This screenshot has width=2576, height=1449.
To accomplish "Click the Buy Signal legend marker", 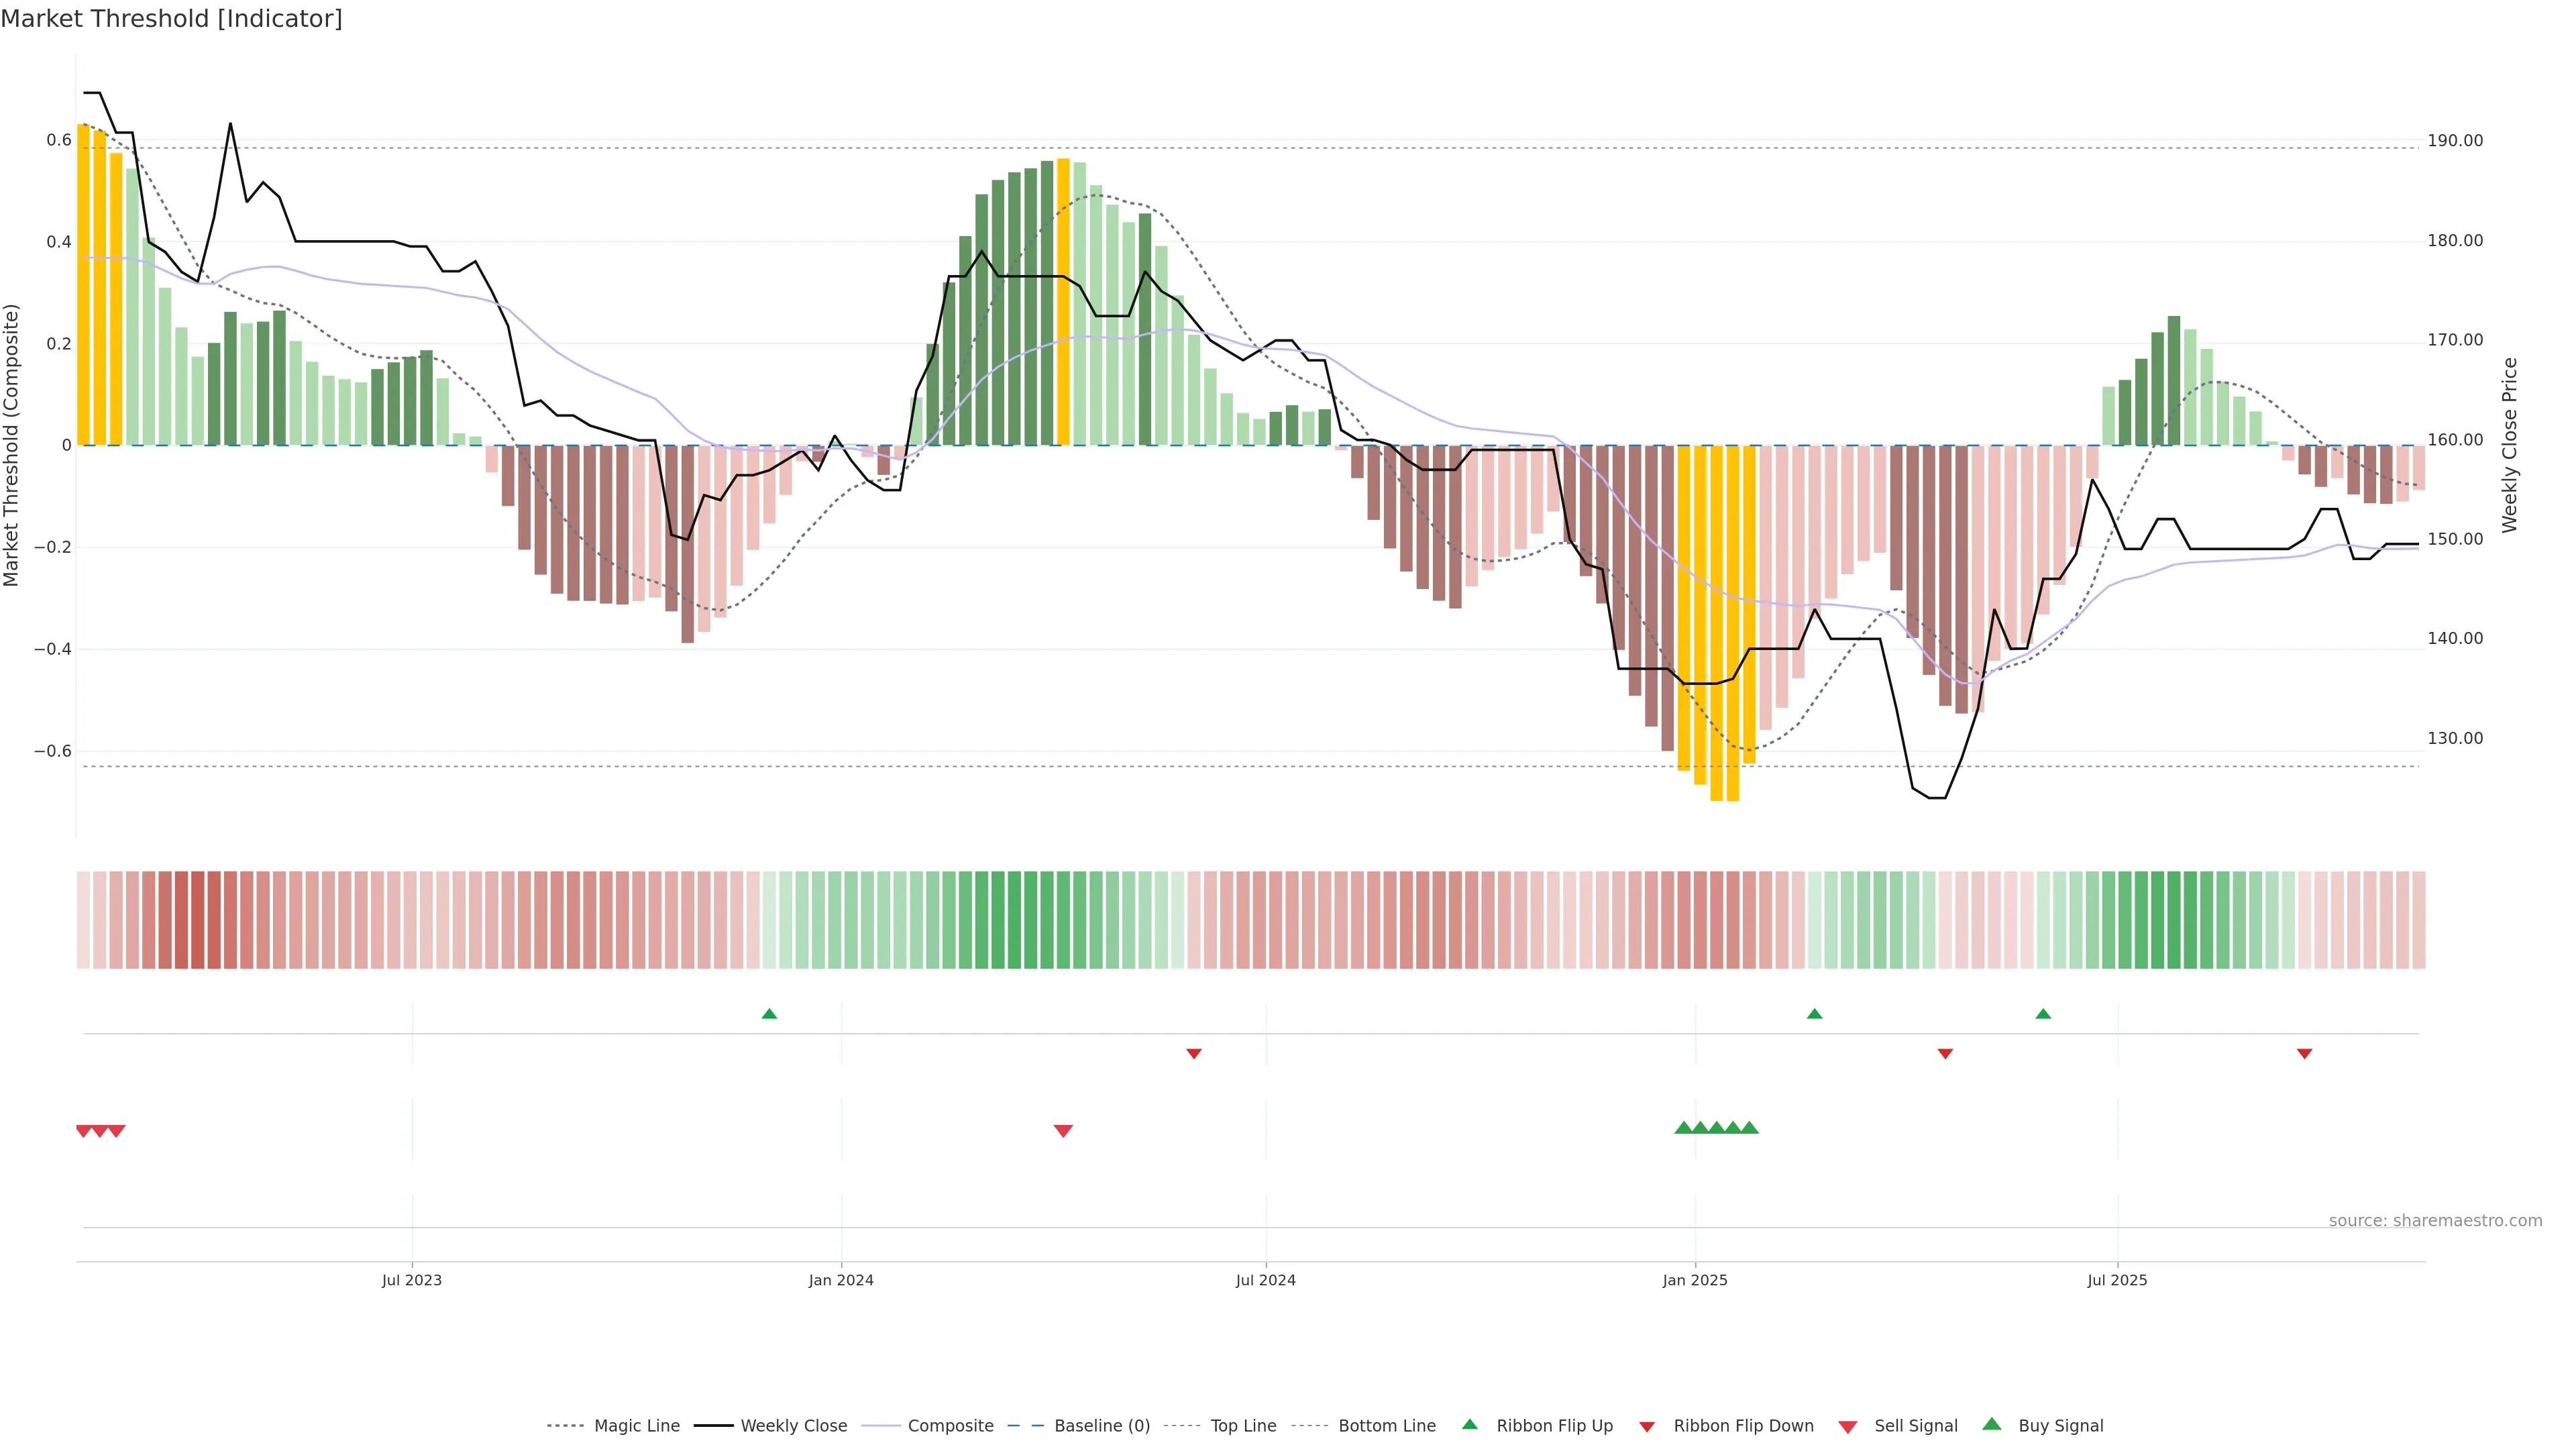I will pyautogui.click(x=1992, y=1424).
